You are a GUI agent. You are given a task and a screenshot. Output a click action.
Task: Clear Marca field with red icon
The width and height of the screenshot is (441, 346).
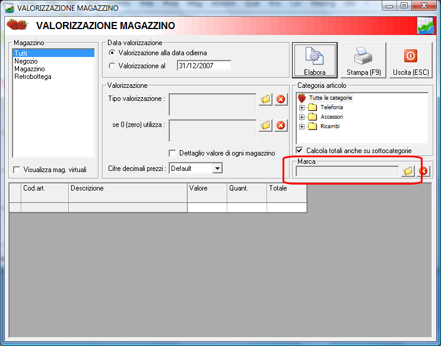(x=423, y=171)
